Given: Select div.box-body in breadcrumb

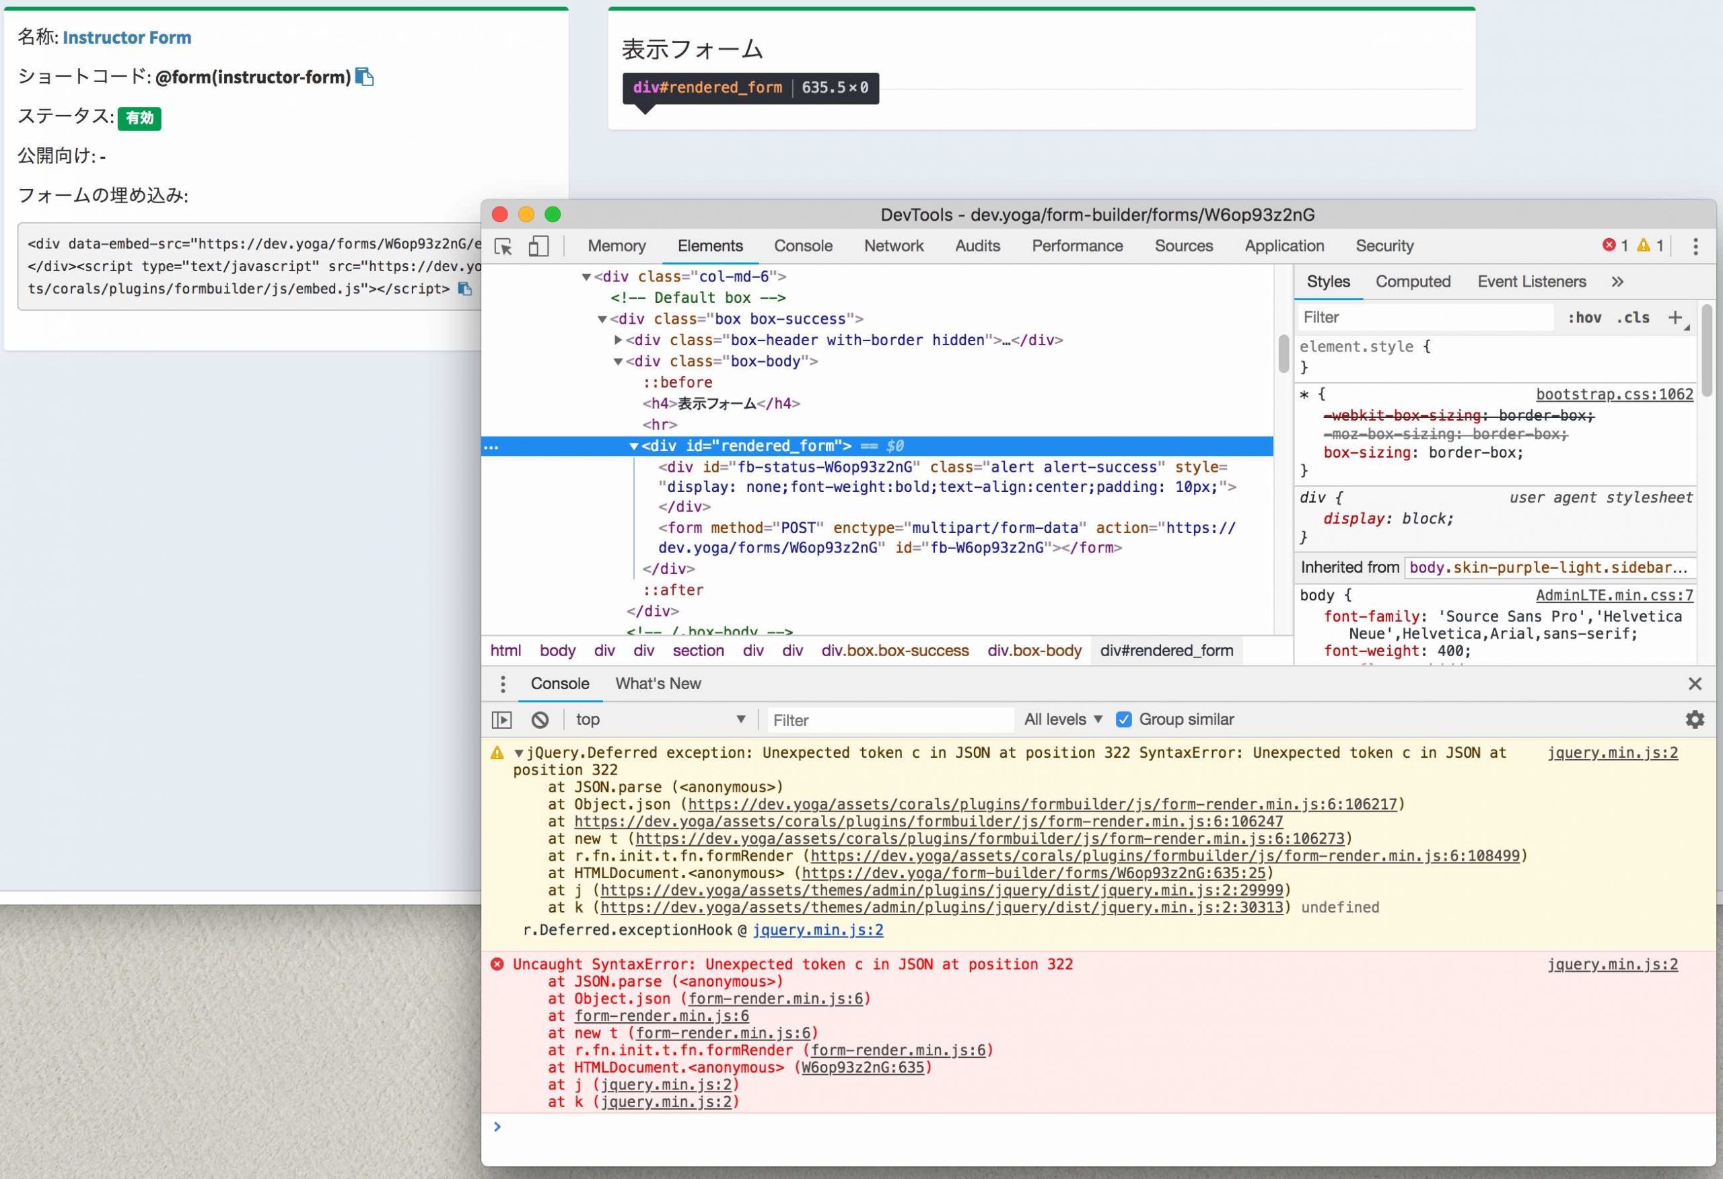Looking at the screenshot, I should click(1034, 651).
